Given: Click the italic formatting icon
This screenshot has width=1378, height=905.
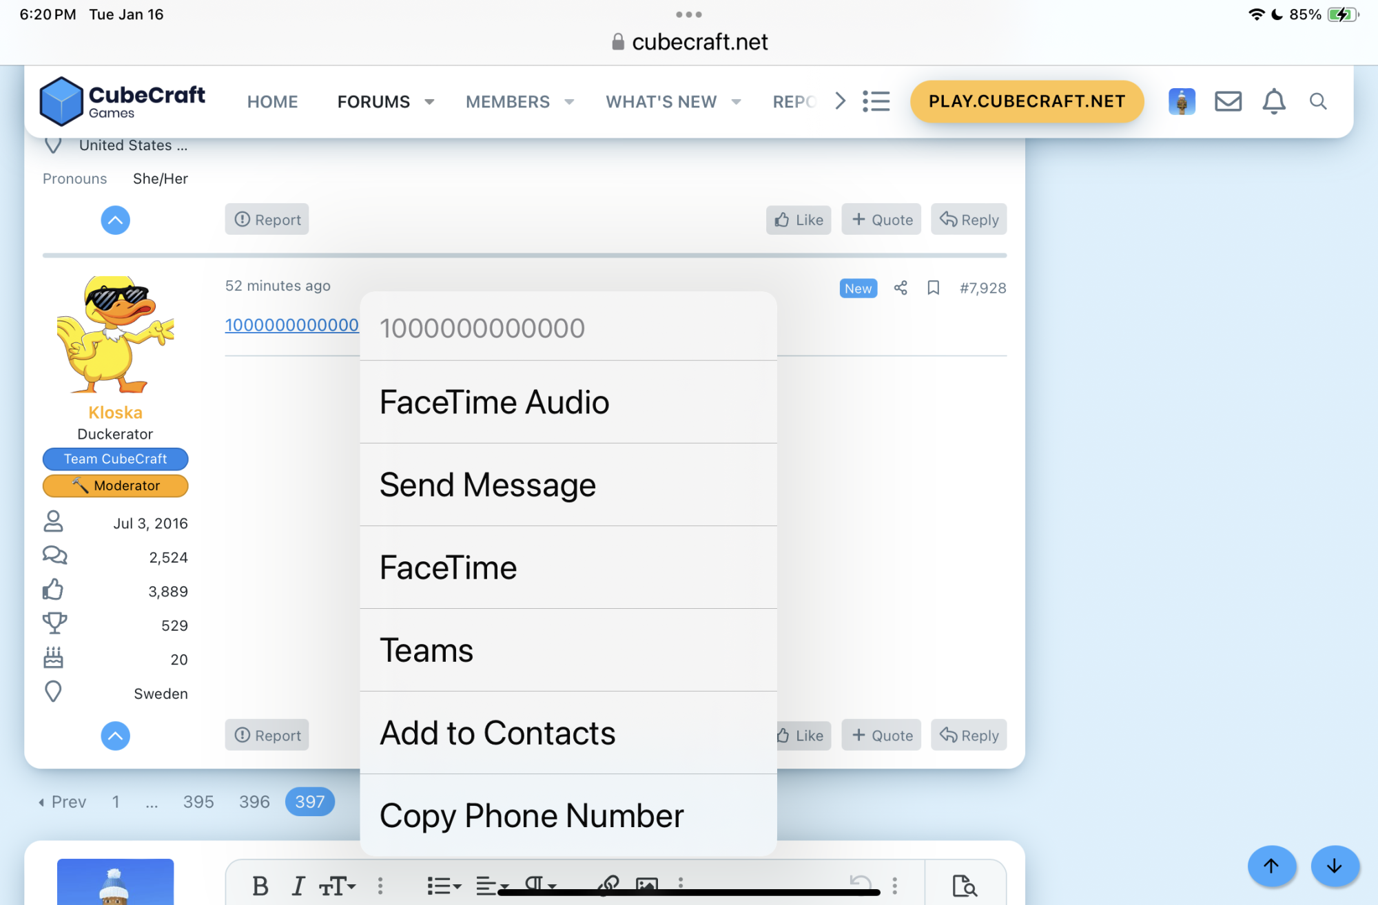Looking at the screenshot, I should [298, 886].
